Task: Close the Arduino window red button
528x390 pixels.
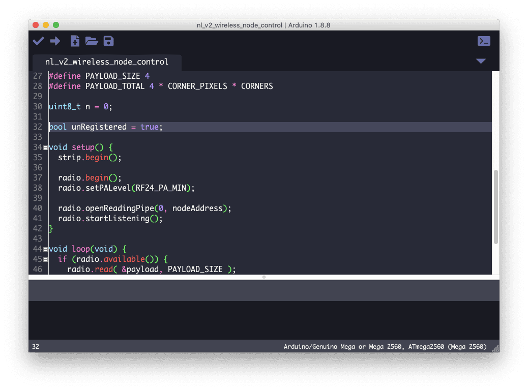Action: click(36, 25)
